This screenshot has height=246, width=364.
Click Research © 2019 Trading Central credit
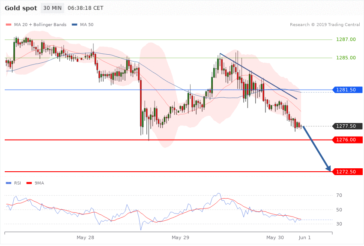[x=325, y=24]
